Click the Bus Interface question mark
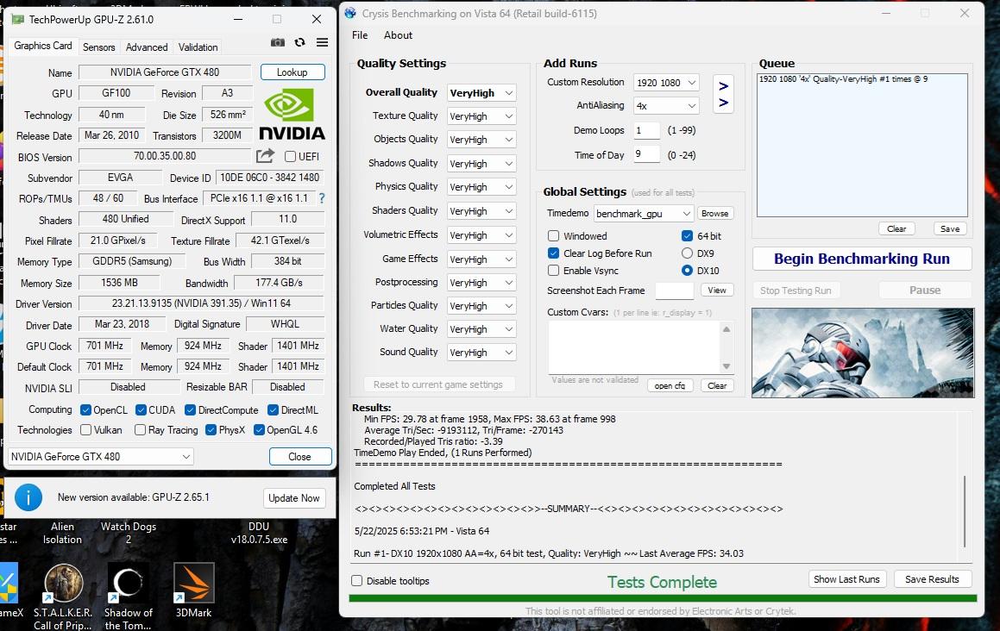This screenshot has width=1000, height=631. 322,198
